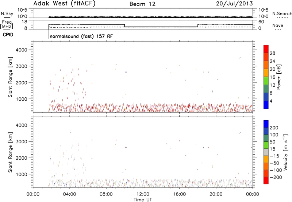Click the '16:00' time tick label

[179, 194]
